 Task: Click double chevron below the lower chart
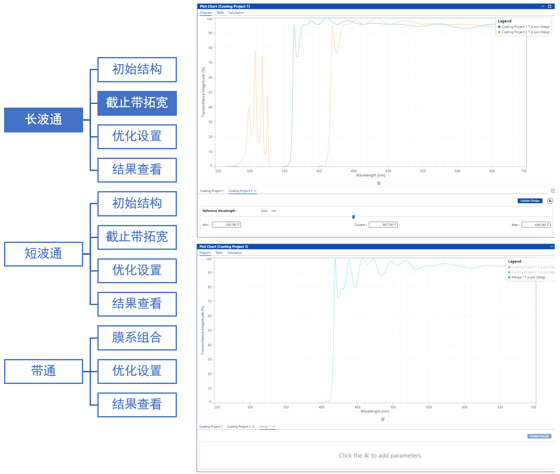(383, 419)
